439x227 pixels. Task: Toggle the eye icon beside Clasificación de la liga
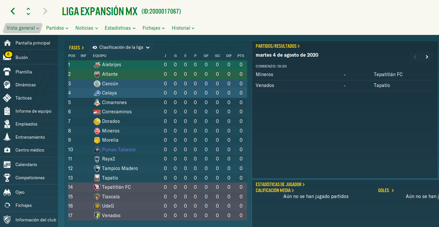point(95,47)
